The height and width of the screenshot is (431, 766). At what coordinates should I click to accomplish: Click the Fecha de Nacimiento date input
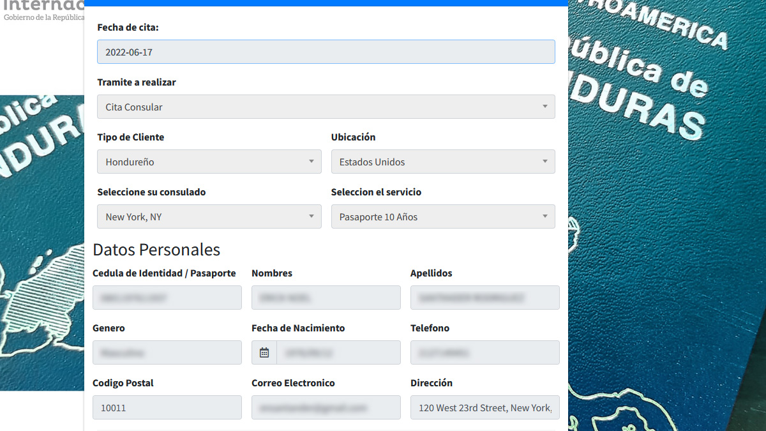pos(338,352)
